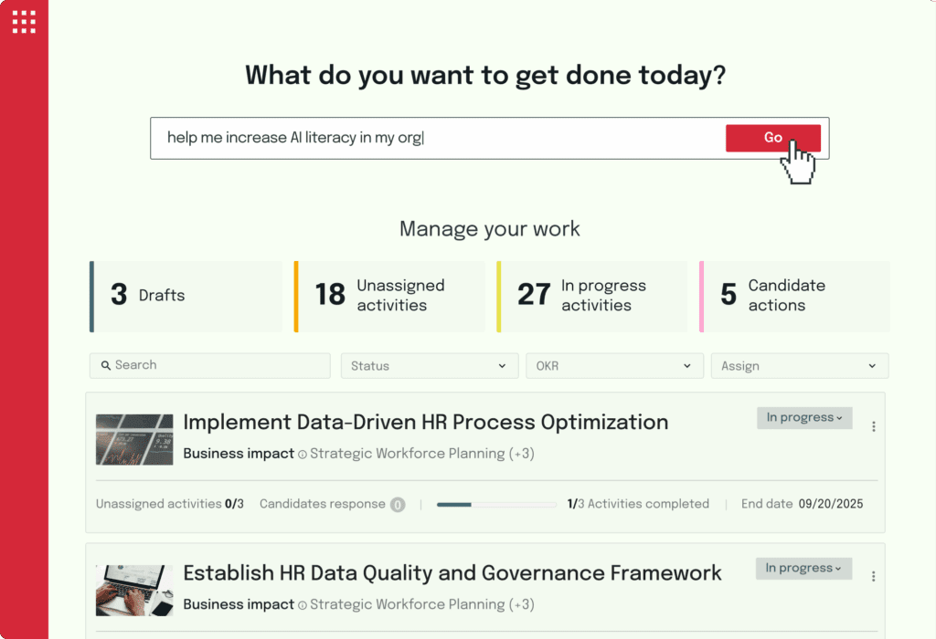The width and height of the screenshot is (936, 639).
Task: Open the Assign filter dropdown
Action: 799,366
